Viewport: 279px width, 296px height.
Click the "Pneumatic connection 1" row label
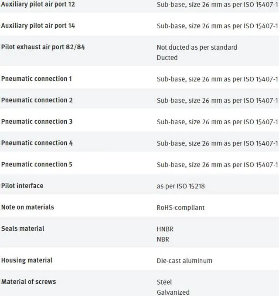37,78
